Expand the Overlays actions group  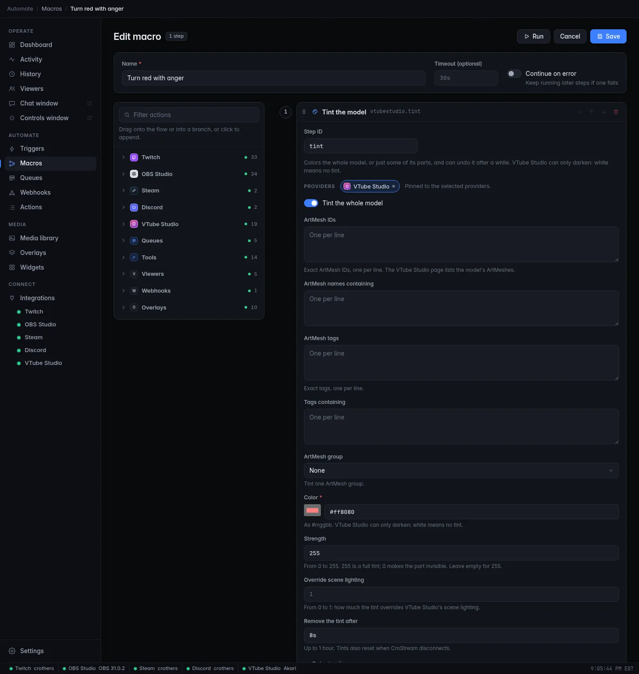pyautogui.click(x=189, y=307)
